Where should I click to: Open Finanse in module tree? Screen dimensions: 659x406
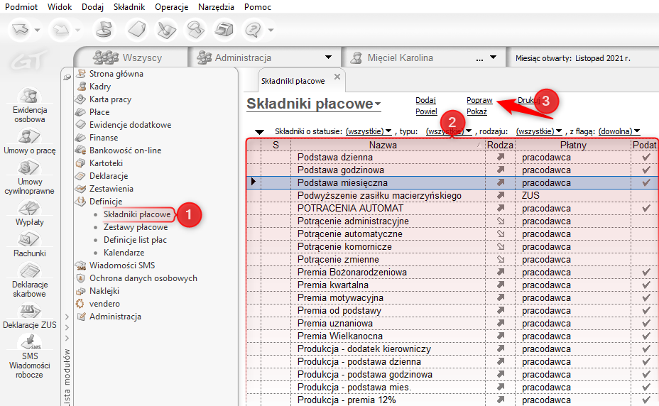pyautogui.click(x=104, y=138)
